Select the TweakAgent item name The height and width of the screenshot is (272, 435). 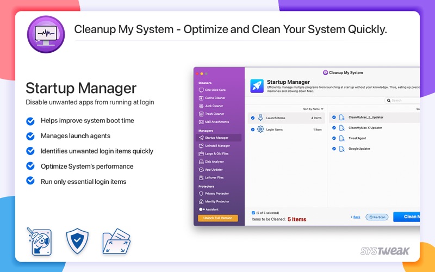point(357,138)
